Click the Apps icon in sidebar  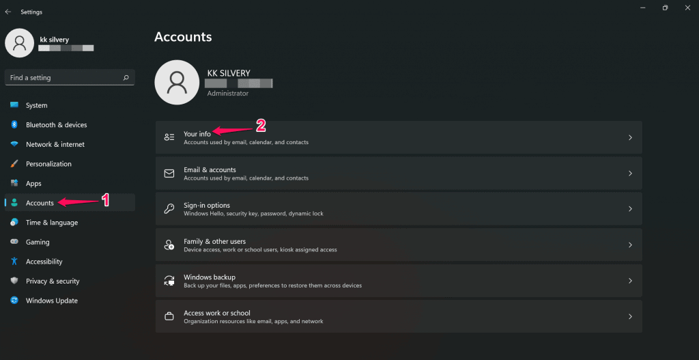14,183
